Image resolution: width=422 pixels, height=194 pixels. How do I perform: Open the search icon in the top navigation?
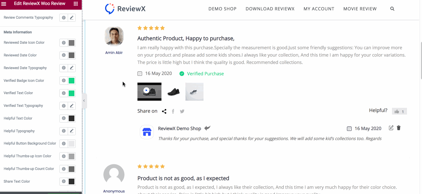(392, 9)
